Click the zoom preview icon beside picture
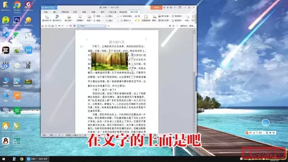 pyautogui.click(x=132, y=65)
